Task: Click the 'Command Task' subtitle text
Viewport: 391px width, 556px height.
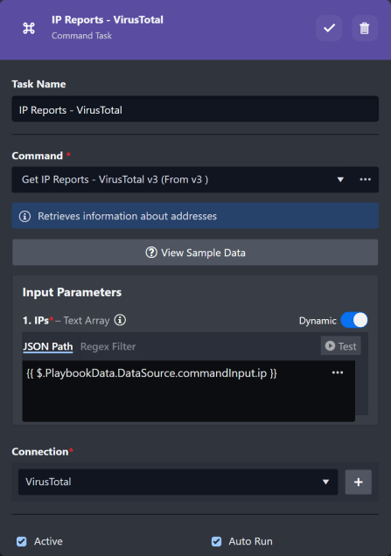Action: pos(81,36)
